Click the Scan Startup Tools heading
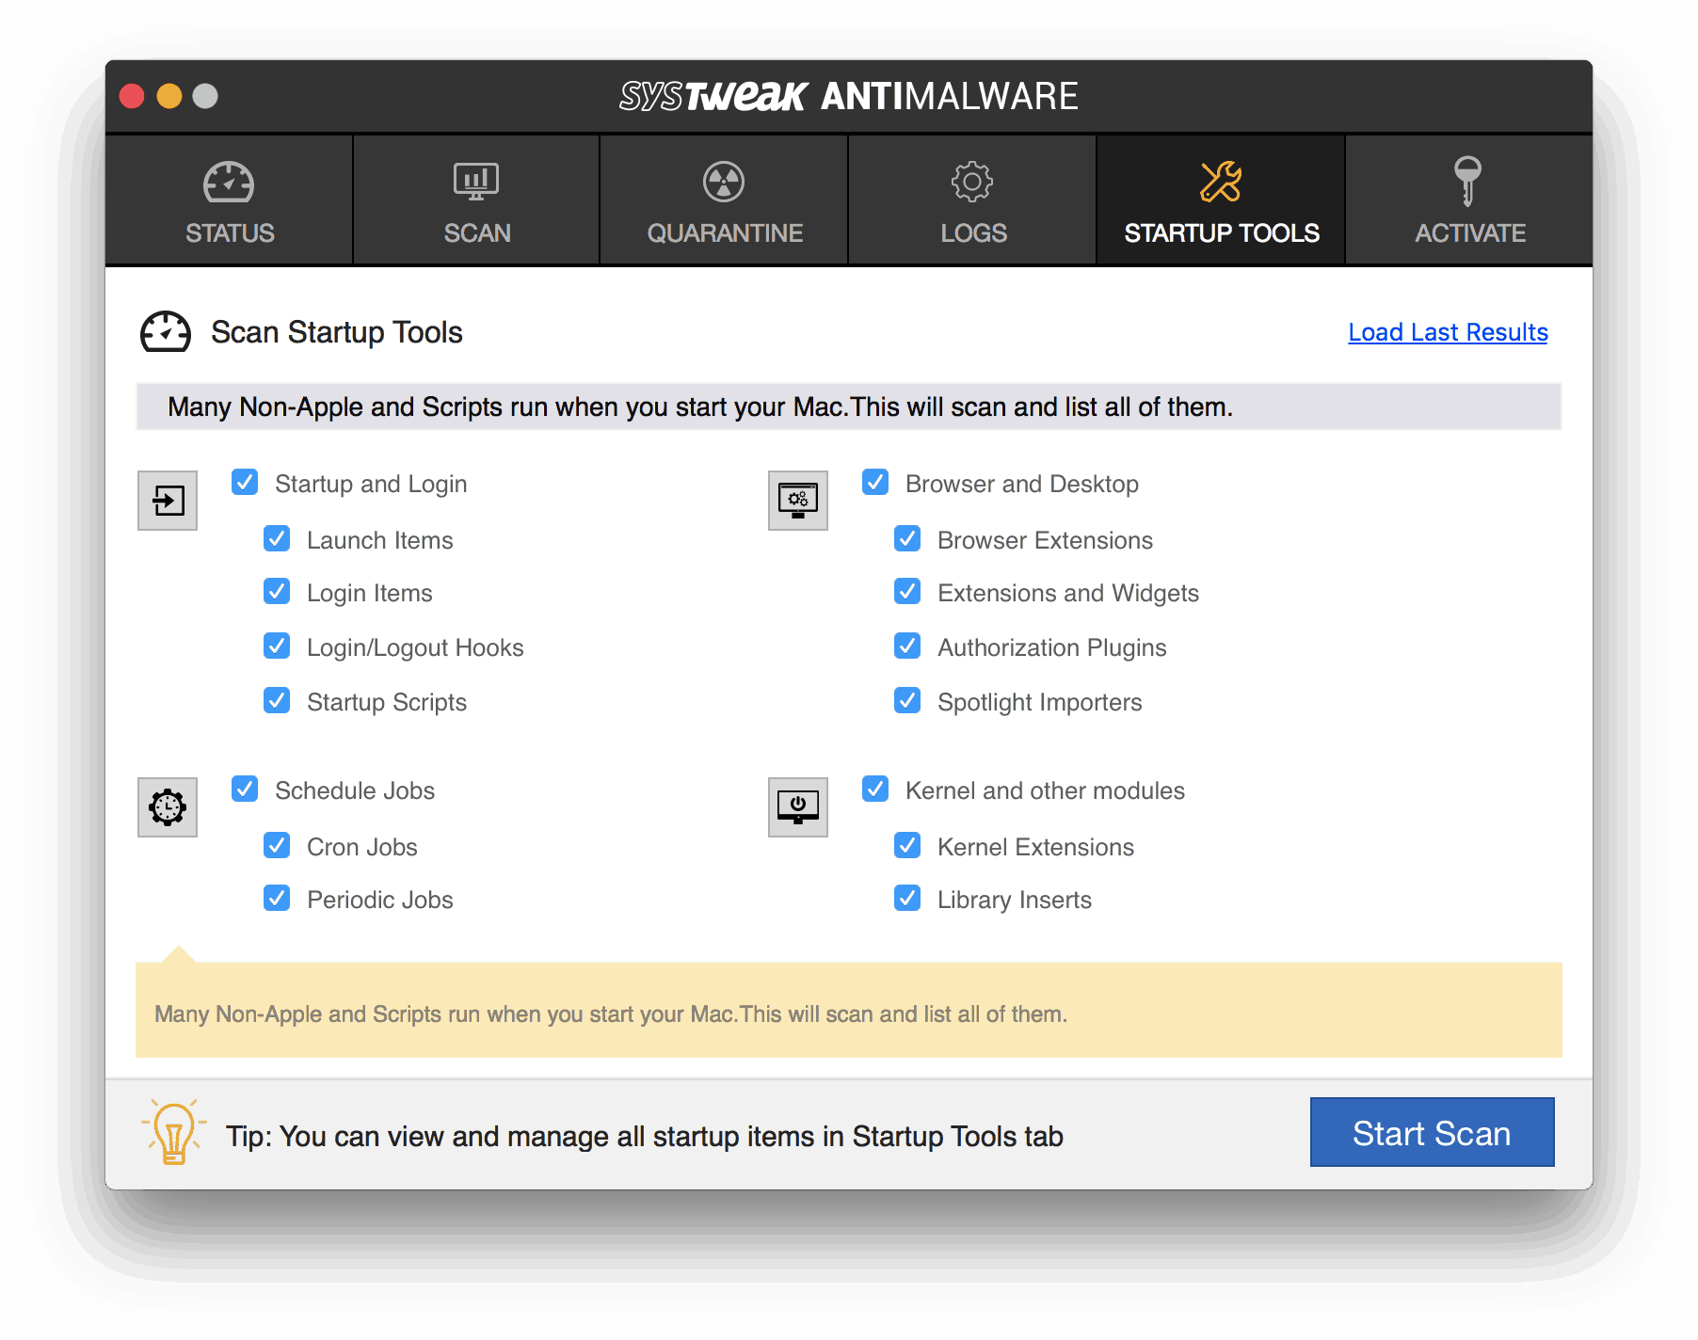Image resolution: width=1698 pixels, height=1340 pixels. tap(337, 332)
